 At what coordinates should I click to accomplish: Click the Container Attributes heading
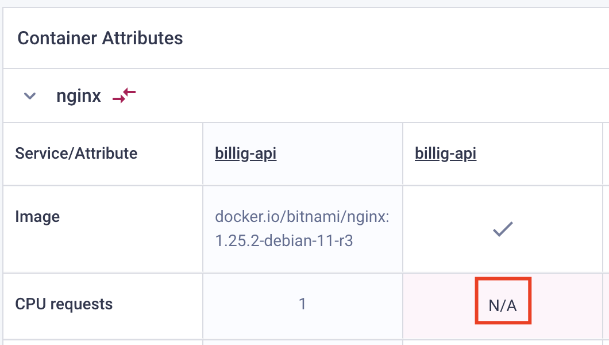(x=100, y=38)
